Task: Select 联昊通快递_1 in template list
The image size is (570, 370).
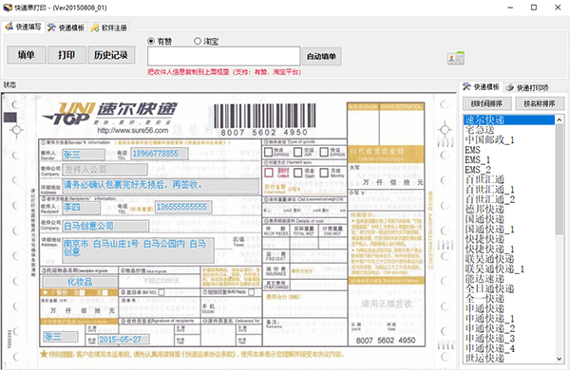Action: pos(509,269)
